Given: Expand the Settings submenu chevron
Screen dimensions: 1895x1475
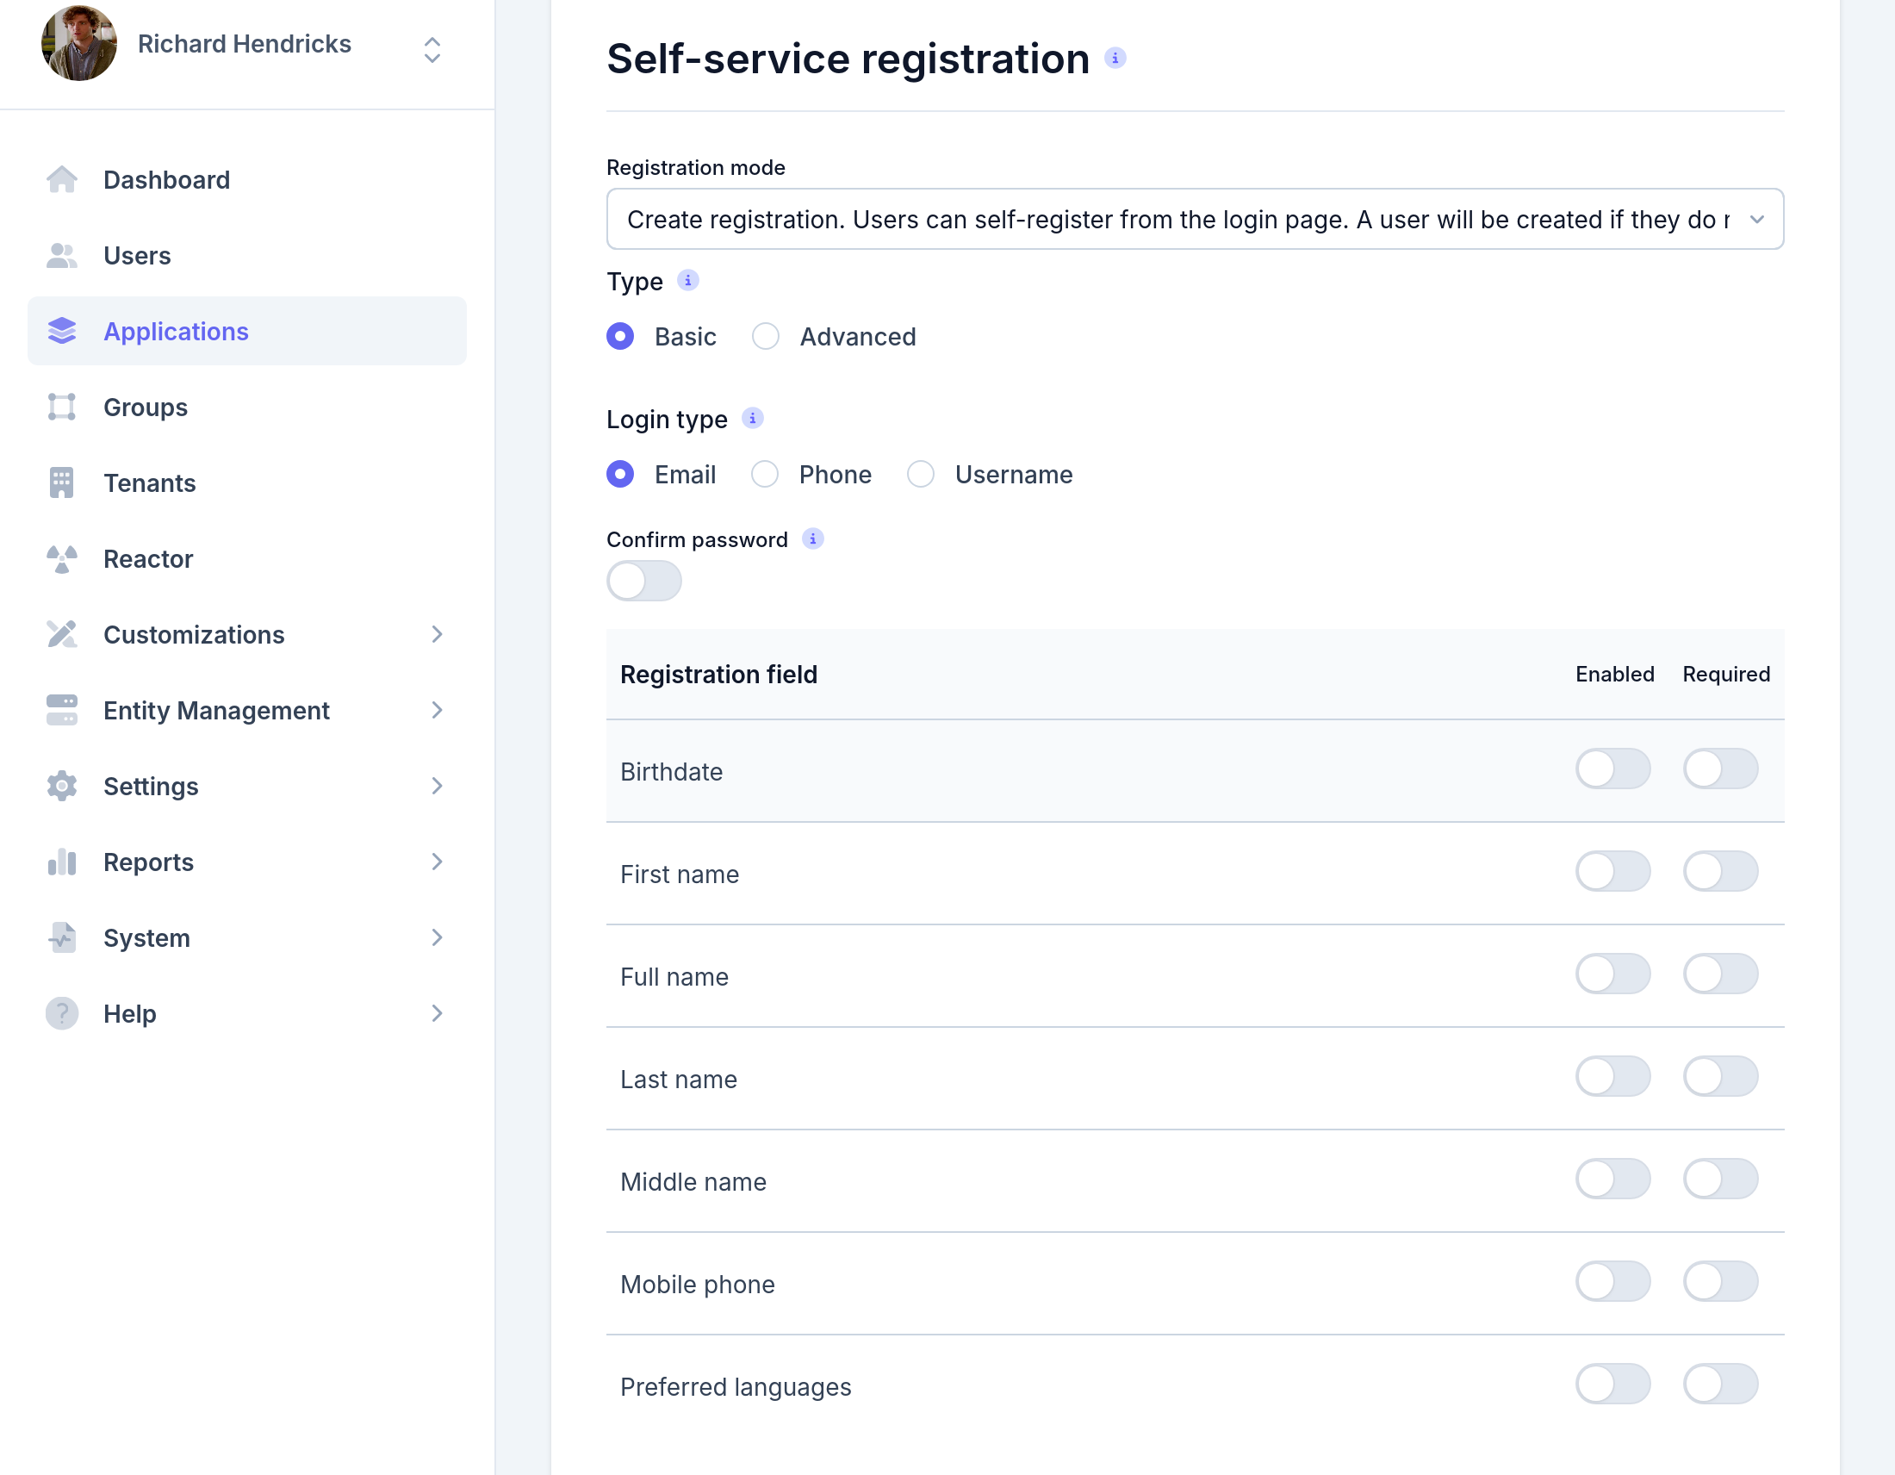Looking at the screenshot, I should 438,786.
